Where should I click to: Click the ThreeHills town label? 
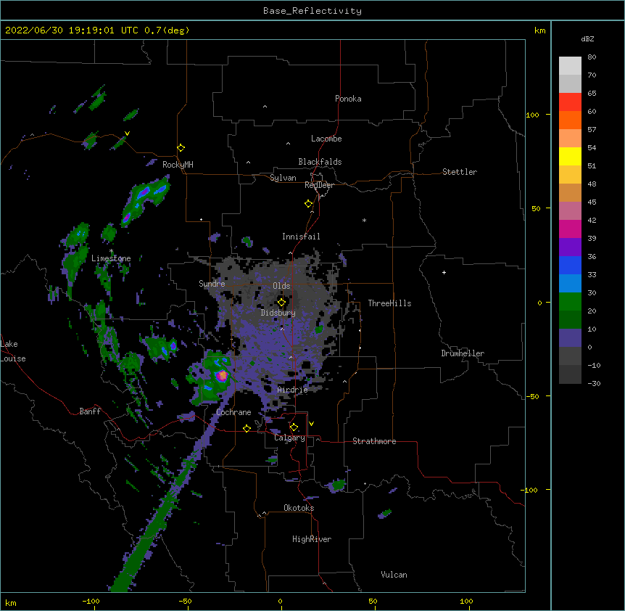pyautogui.click(x=389, y=303)
